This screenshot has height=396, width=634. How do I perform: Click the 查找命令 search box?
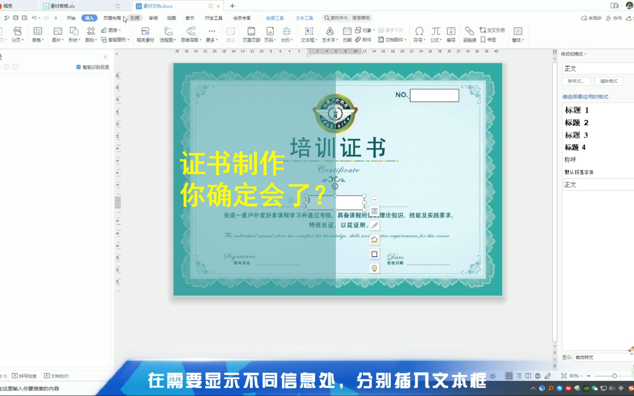click(x=348, y=18)
